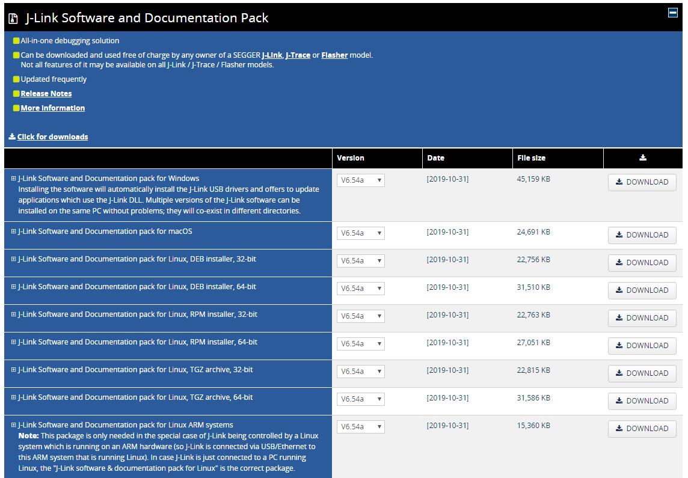
Task: Collapse the J-Link pack section with minus icon
Action: [672, 13]
